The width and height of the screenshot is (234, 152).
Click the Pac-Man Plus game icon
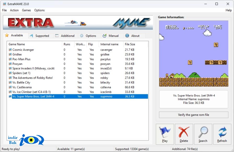pyautogui.click(x=10, y=59)
